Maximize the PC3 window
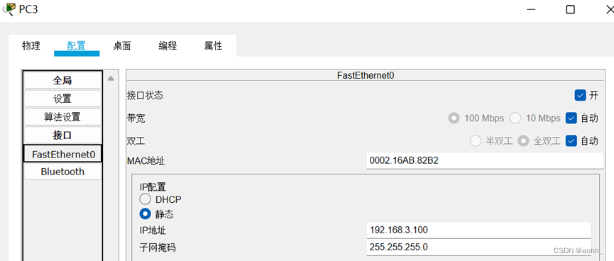 [x=571, y=9]
